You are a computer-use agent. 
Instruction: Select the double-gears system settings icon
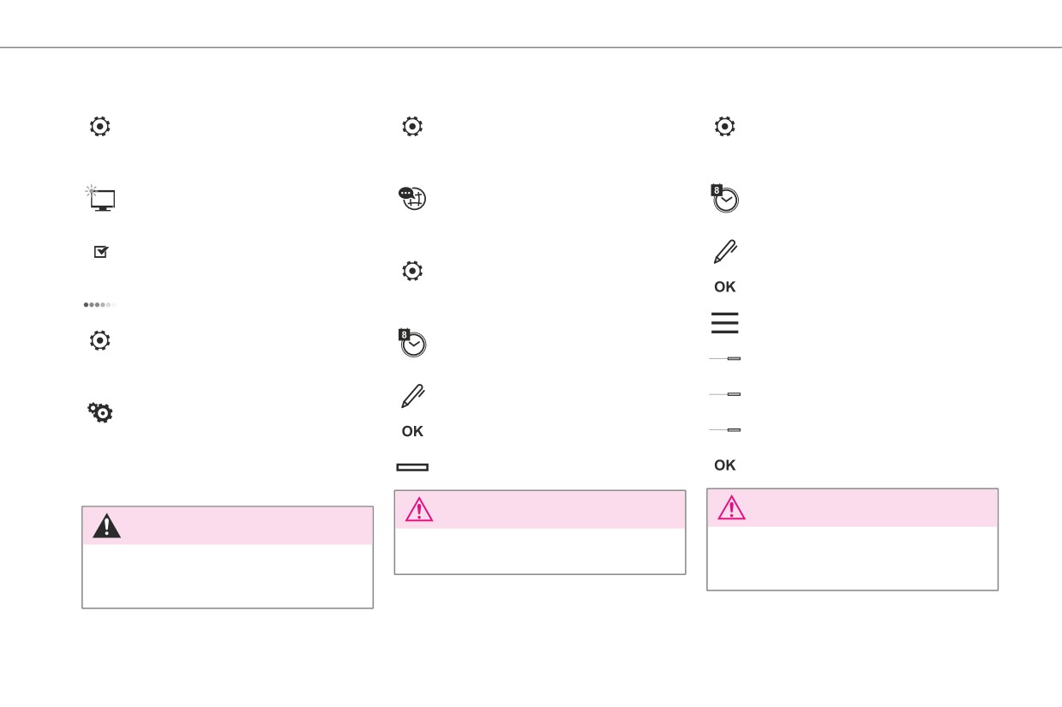(x=100, y=412)
